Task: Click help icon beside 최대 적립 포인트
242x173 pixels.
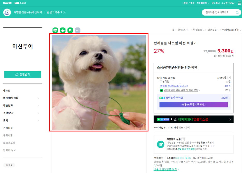Action: 229,78
